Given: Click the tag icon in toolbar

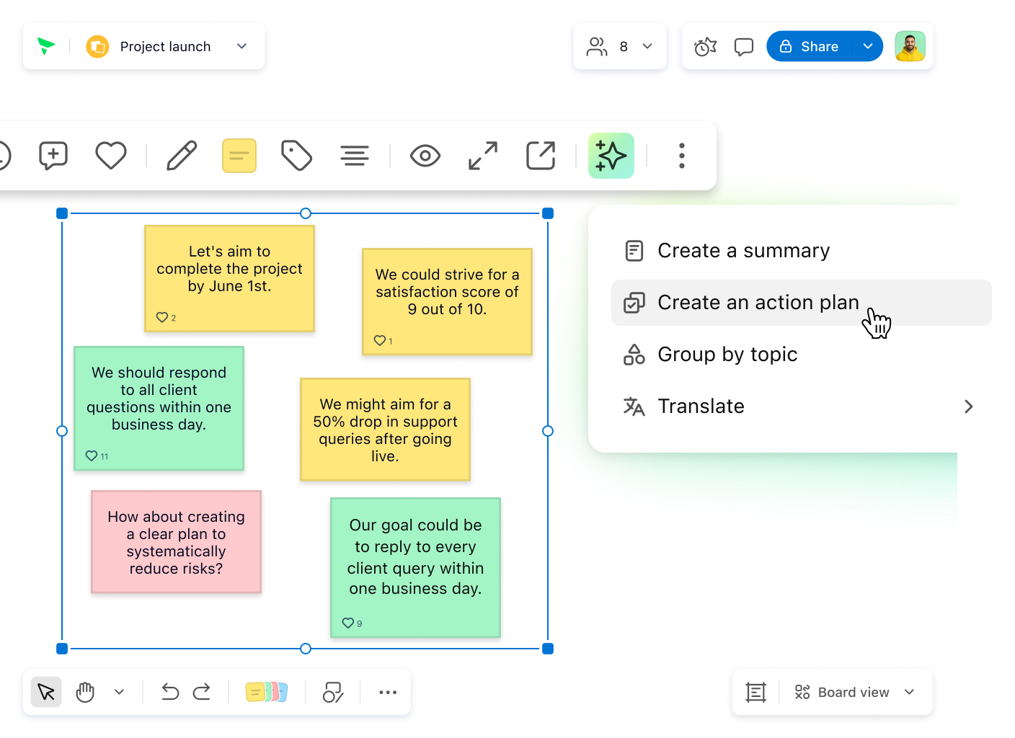Looking at the screenshot, I should click(x=296, y=156).
